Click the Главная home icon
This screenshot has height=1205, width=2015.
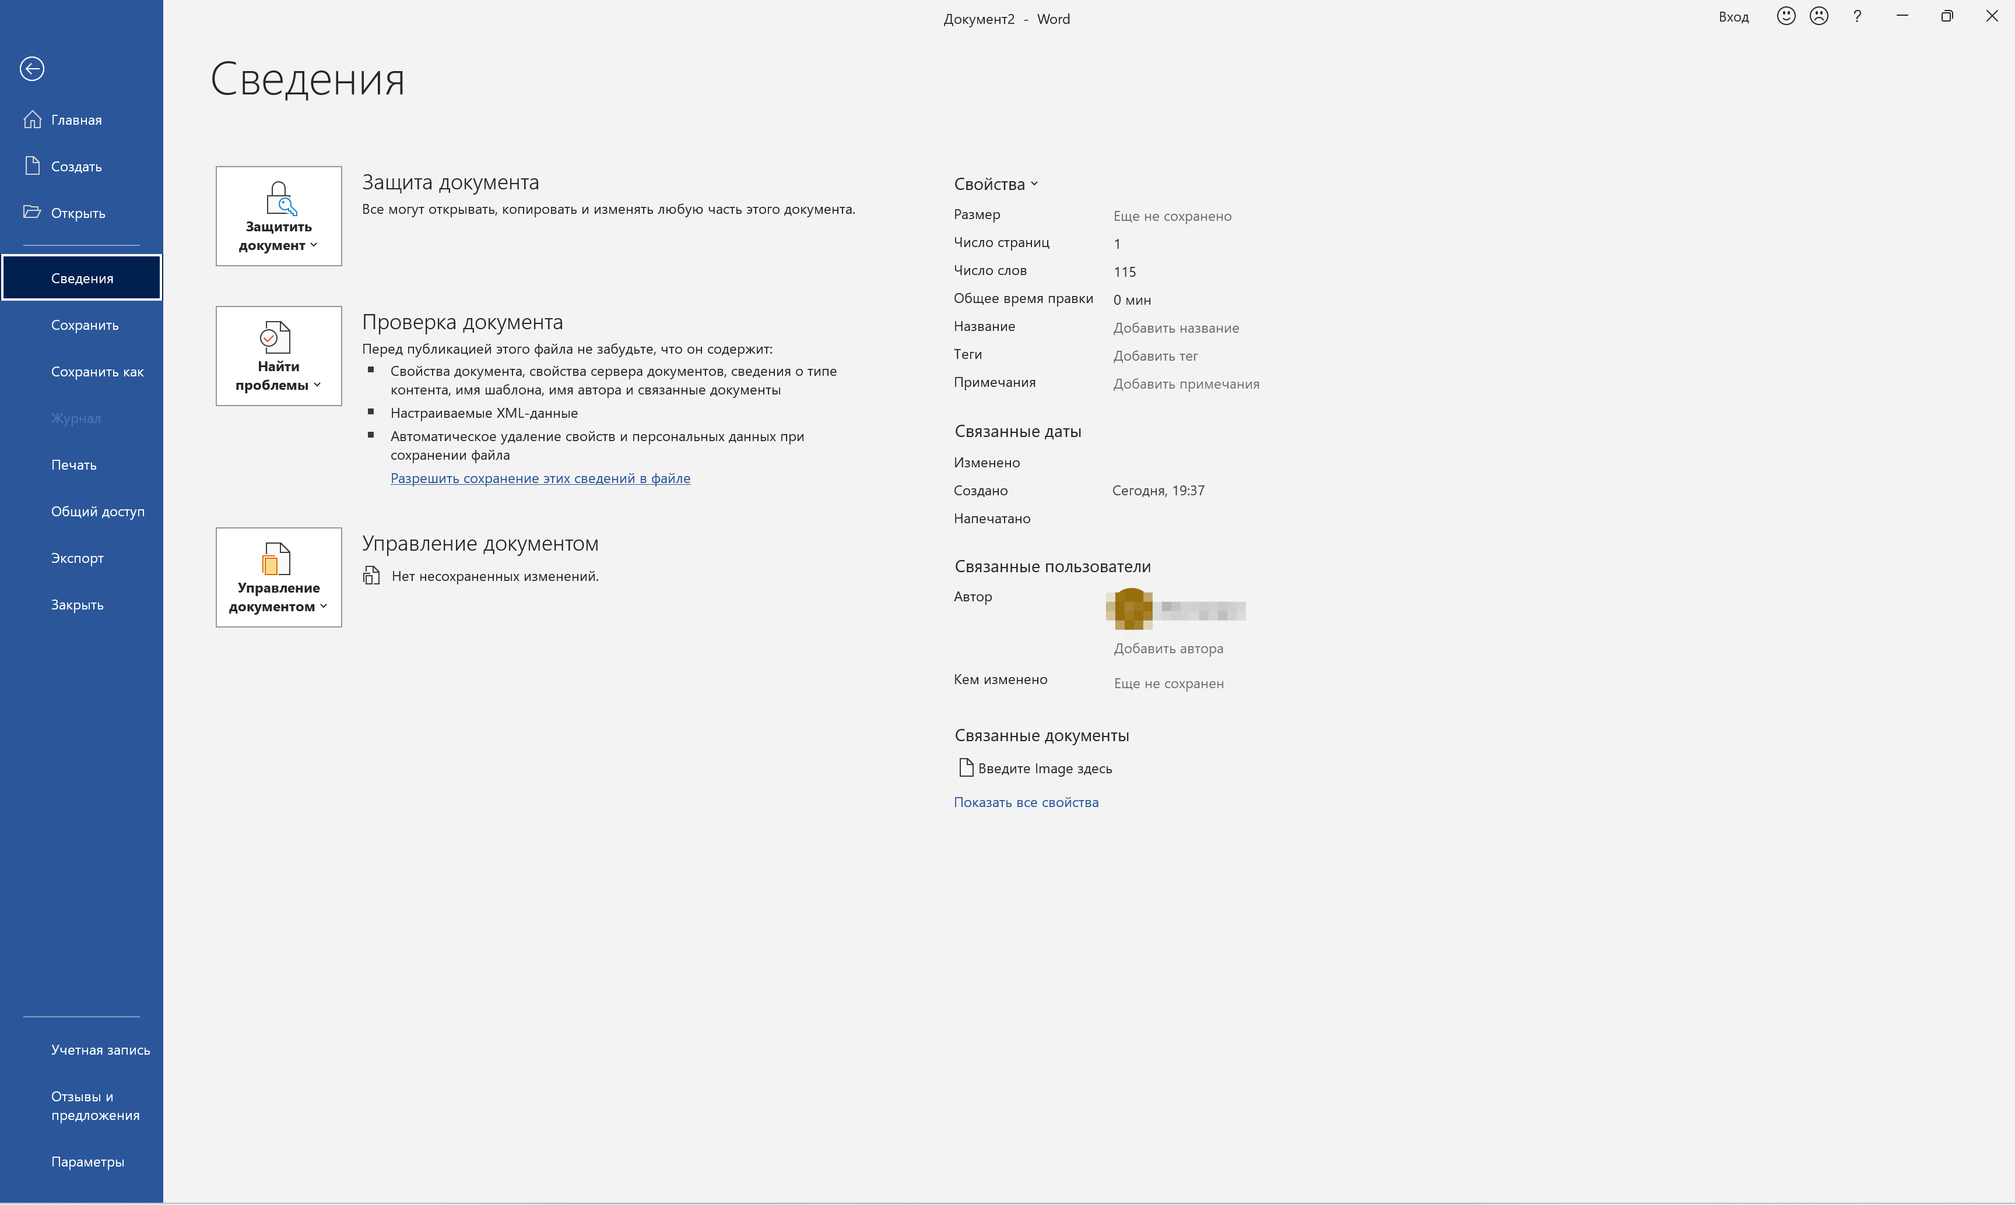coord(33,119)
